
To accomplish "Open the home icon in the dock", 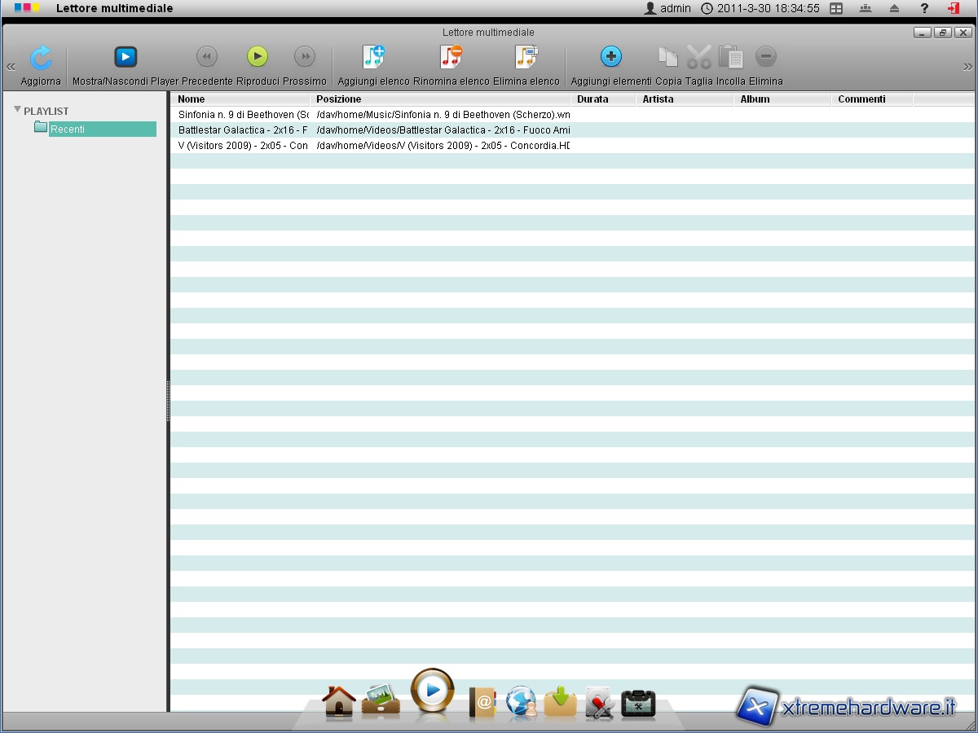I will [x=338, y=700].
